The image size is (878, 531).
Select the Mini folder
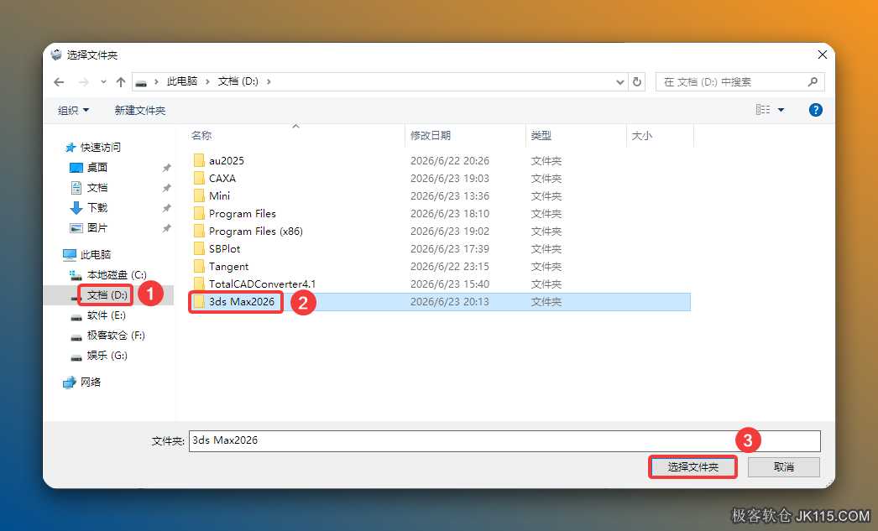[219, 195]
